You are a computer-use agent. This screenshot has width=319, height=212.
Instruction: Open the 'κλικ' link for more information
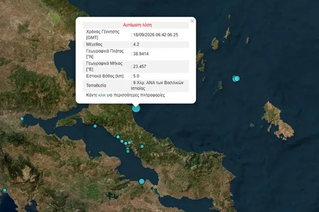[x=102, y=95]
